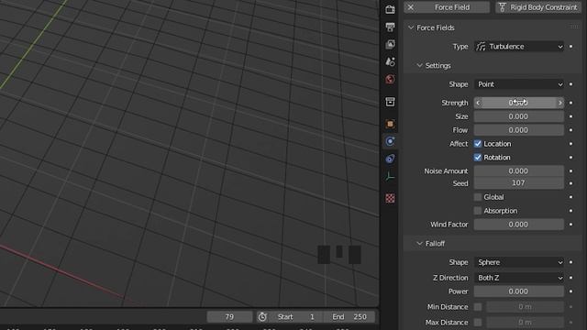Enable the Max Distance checkbox
587x330 pixels.
click(x=478, y=322)
